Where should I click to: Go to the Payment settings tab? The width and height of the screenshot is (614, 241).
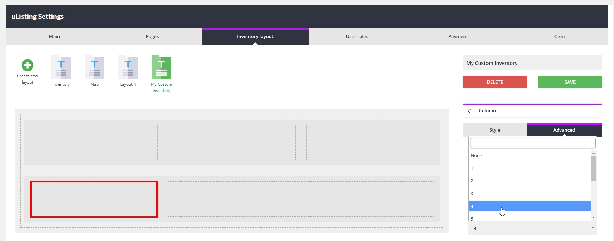coord(458,36)
